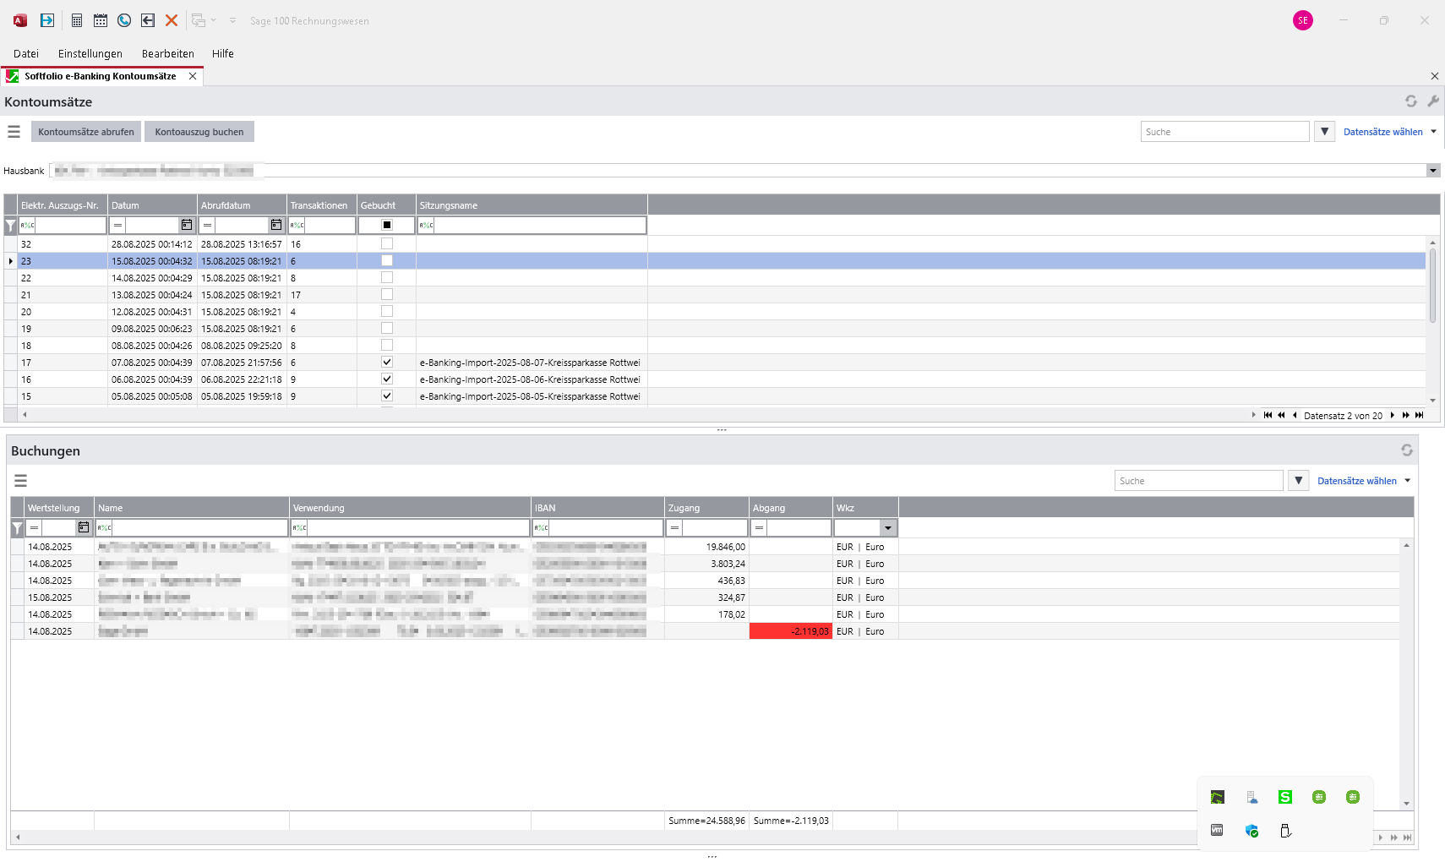This screenshot has width=1445, height=862.
Task: Open the Datum filter date picker
Action: 187,225
